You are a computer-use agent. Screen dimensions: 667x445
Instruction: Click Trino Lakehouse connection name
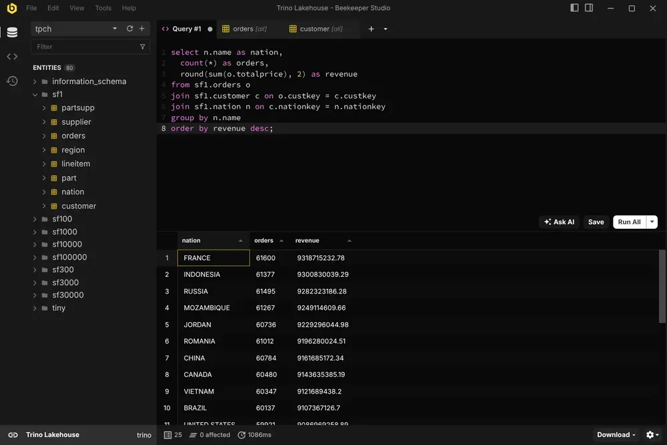click(53, 435)
